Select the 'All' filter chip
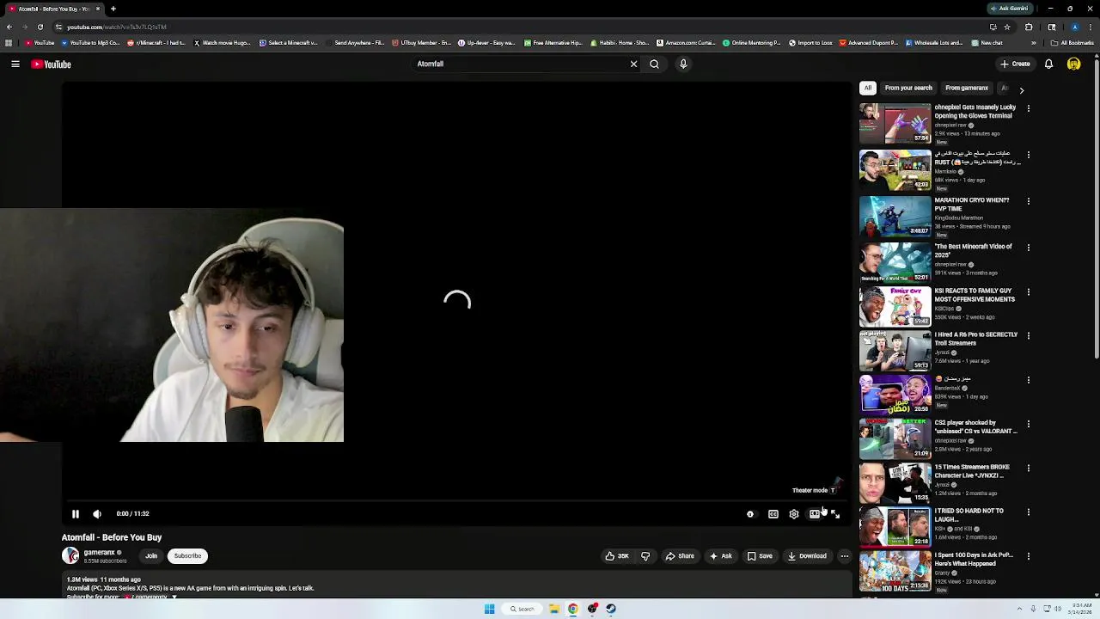 (868, 88)
